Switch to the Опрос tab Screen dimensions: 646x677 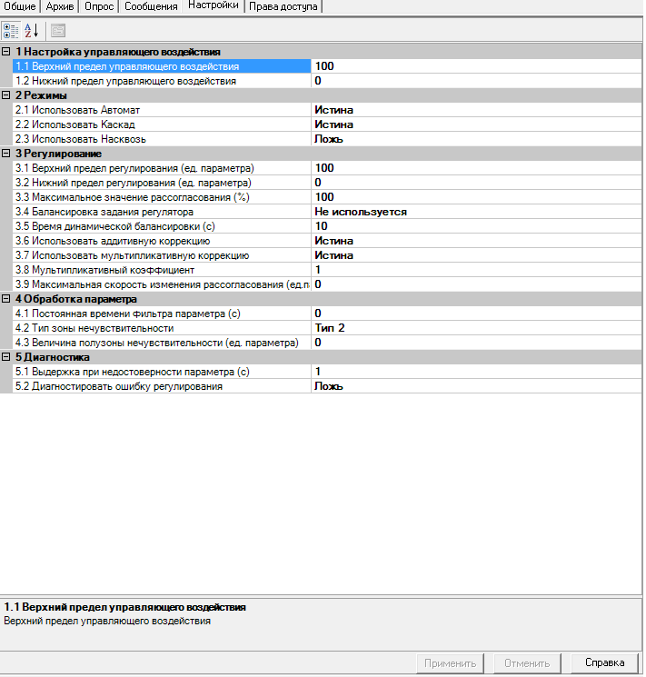[99, 6]
